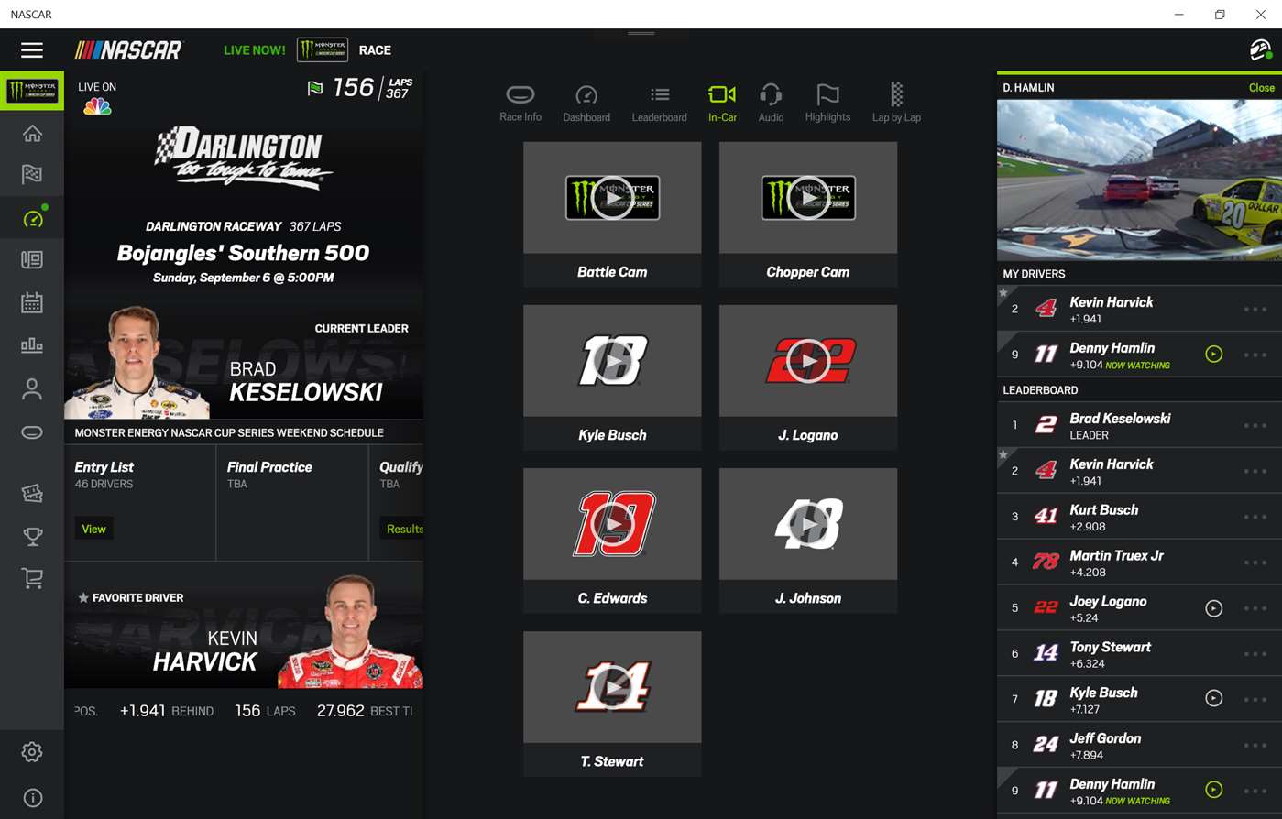Open the standings bar-chart sidebar icon
Viewport: 1282px width, 819px height.
click(32, 345)
